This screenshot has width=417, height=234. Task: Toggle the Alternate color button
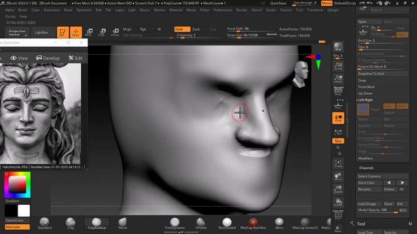pyautogui.click(x=17, y=227)
